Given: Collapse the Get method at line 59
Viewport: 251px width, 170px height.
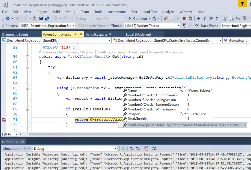Looking at the screenshot, I should point(28,57).
